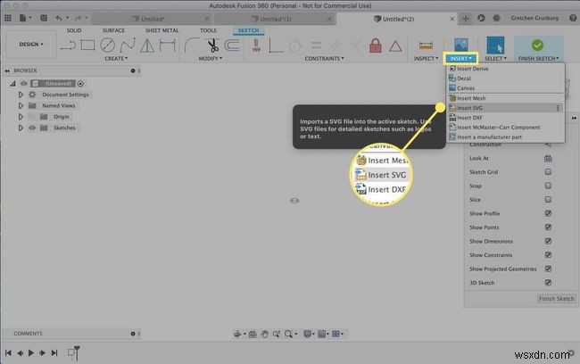Apply the Perpendicular constraint icon
Viewport: 580px width, 364px height.
click(276, 45)
